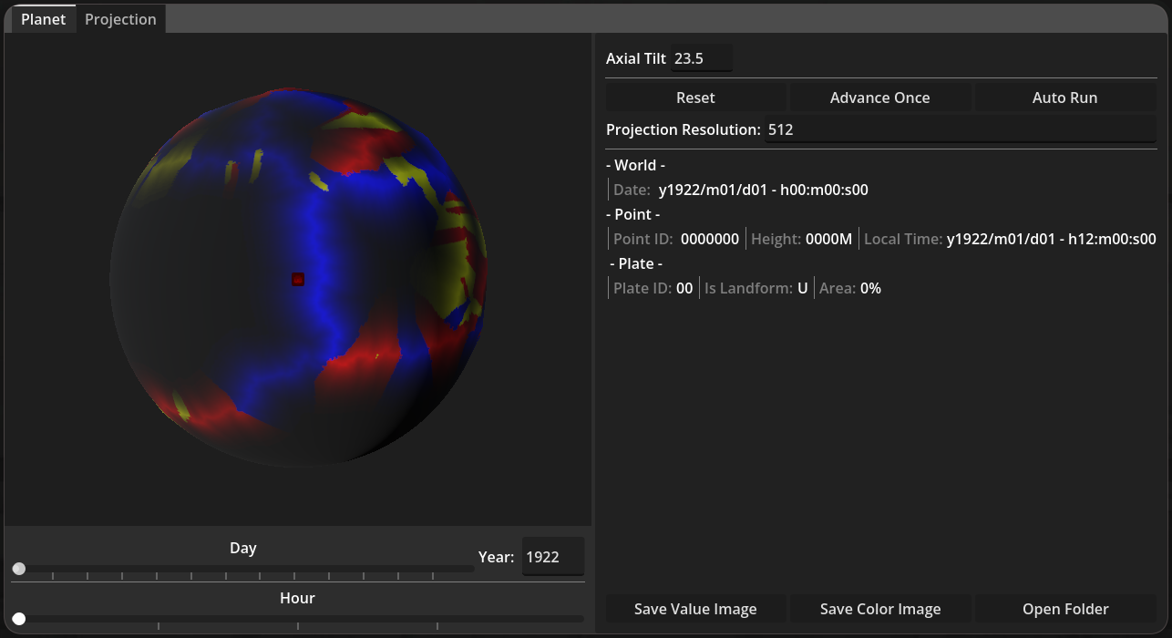Select the Point ID value
1172x638 pixels.
pos(709,239)
